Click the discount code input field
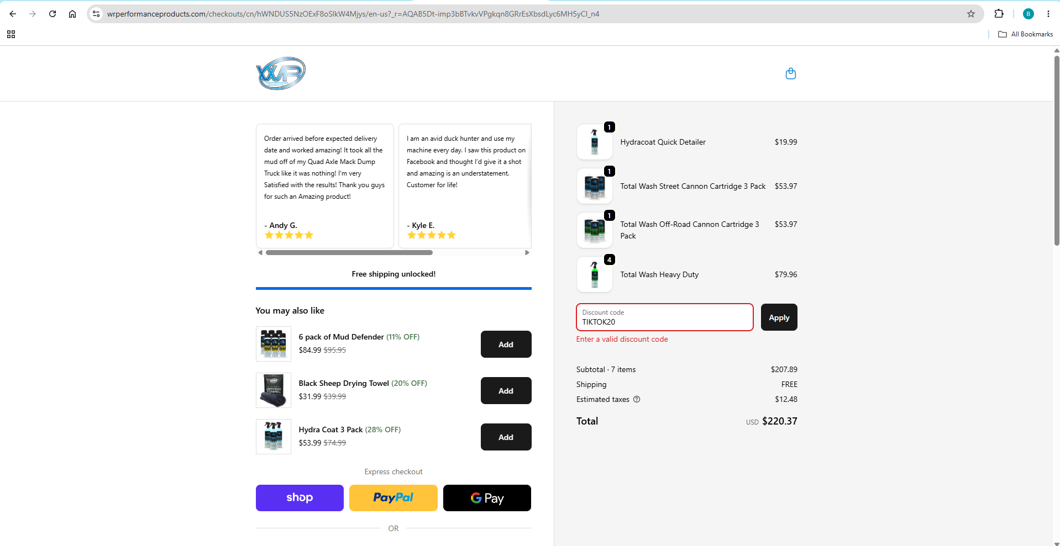The width and height of the screenshot is (1060, 546). coord(665,317)
